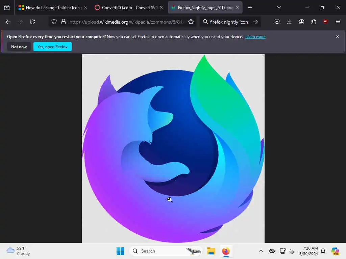Click Not now button
Viewport: 346px width, 259px height.
pos(19,47)
